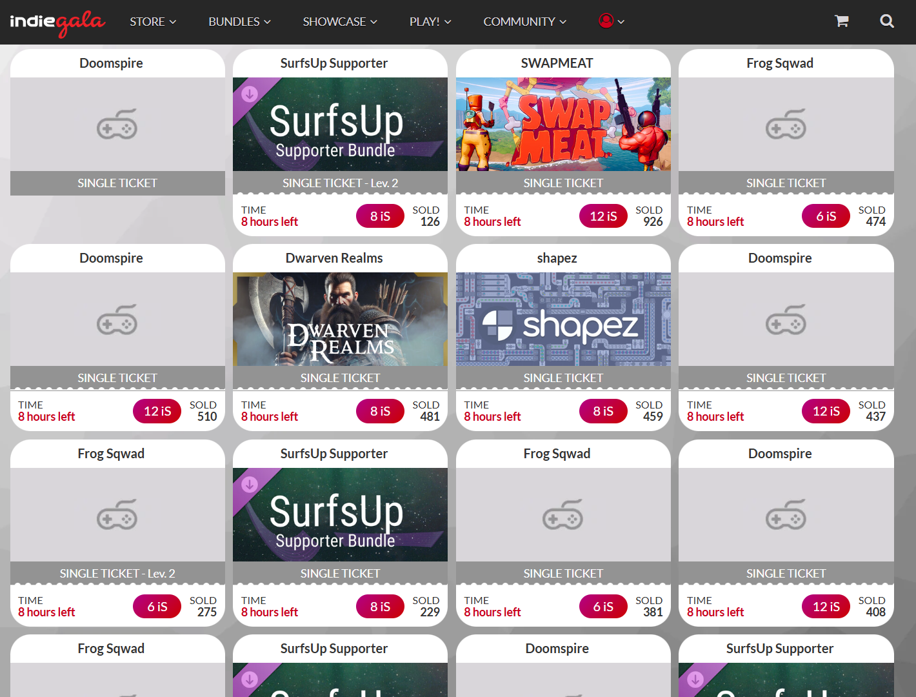This screenshot has height=697, width=916.
Task: Click the sold count "126" on SurfsUp Supporter
Action: tap(430, 222)
